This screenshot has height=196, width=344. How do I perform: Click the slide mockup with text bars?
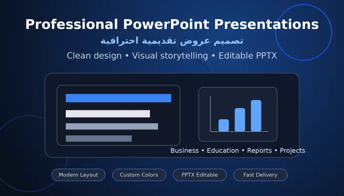click(x=118, y=115)
